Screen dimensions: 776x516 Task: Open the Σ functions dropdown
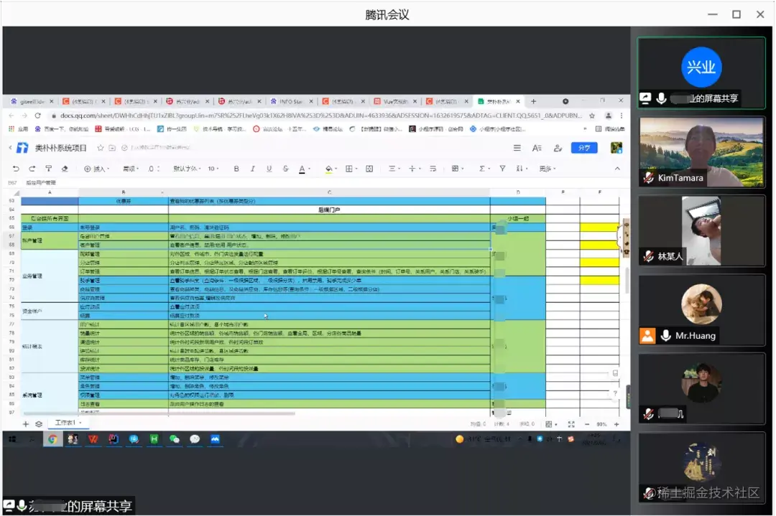484,169
